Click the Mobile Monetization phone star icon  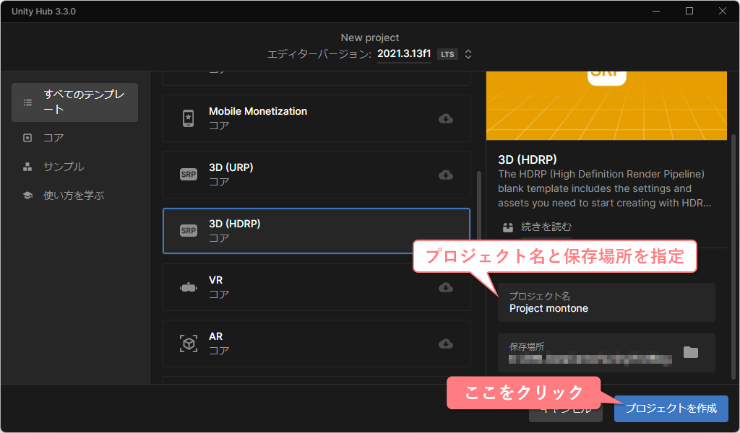(189, 118)
